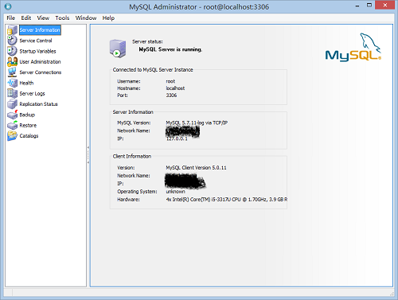Click the User Administration people icon
This screenshot has height=300, width=398.
[12, 61]
